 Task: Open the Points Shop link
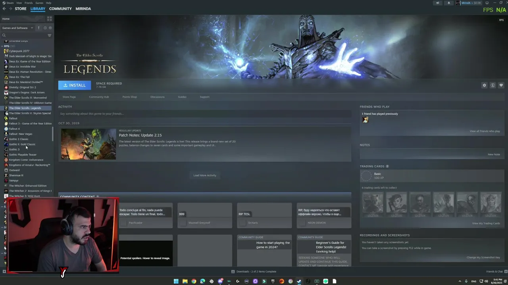129,97
